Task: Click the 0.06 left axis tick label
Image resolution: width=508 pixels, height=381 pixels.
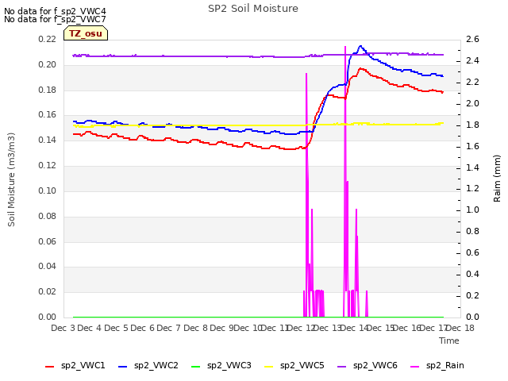Action: 48,241
